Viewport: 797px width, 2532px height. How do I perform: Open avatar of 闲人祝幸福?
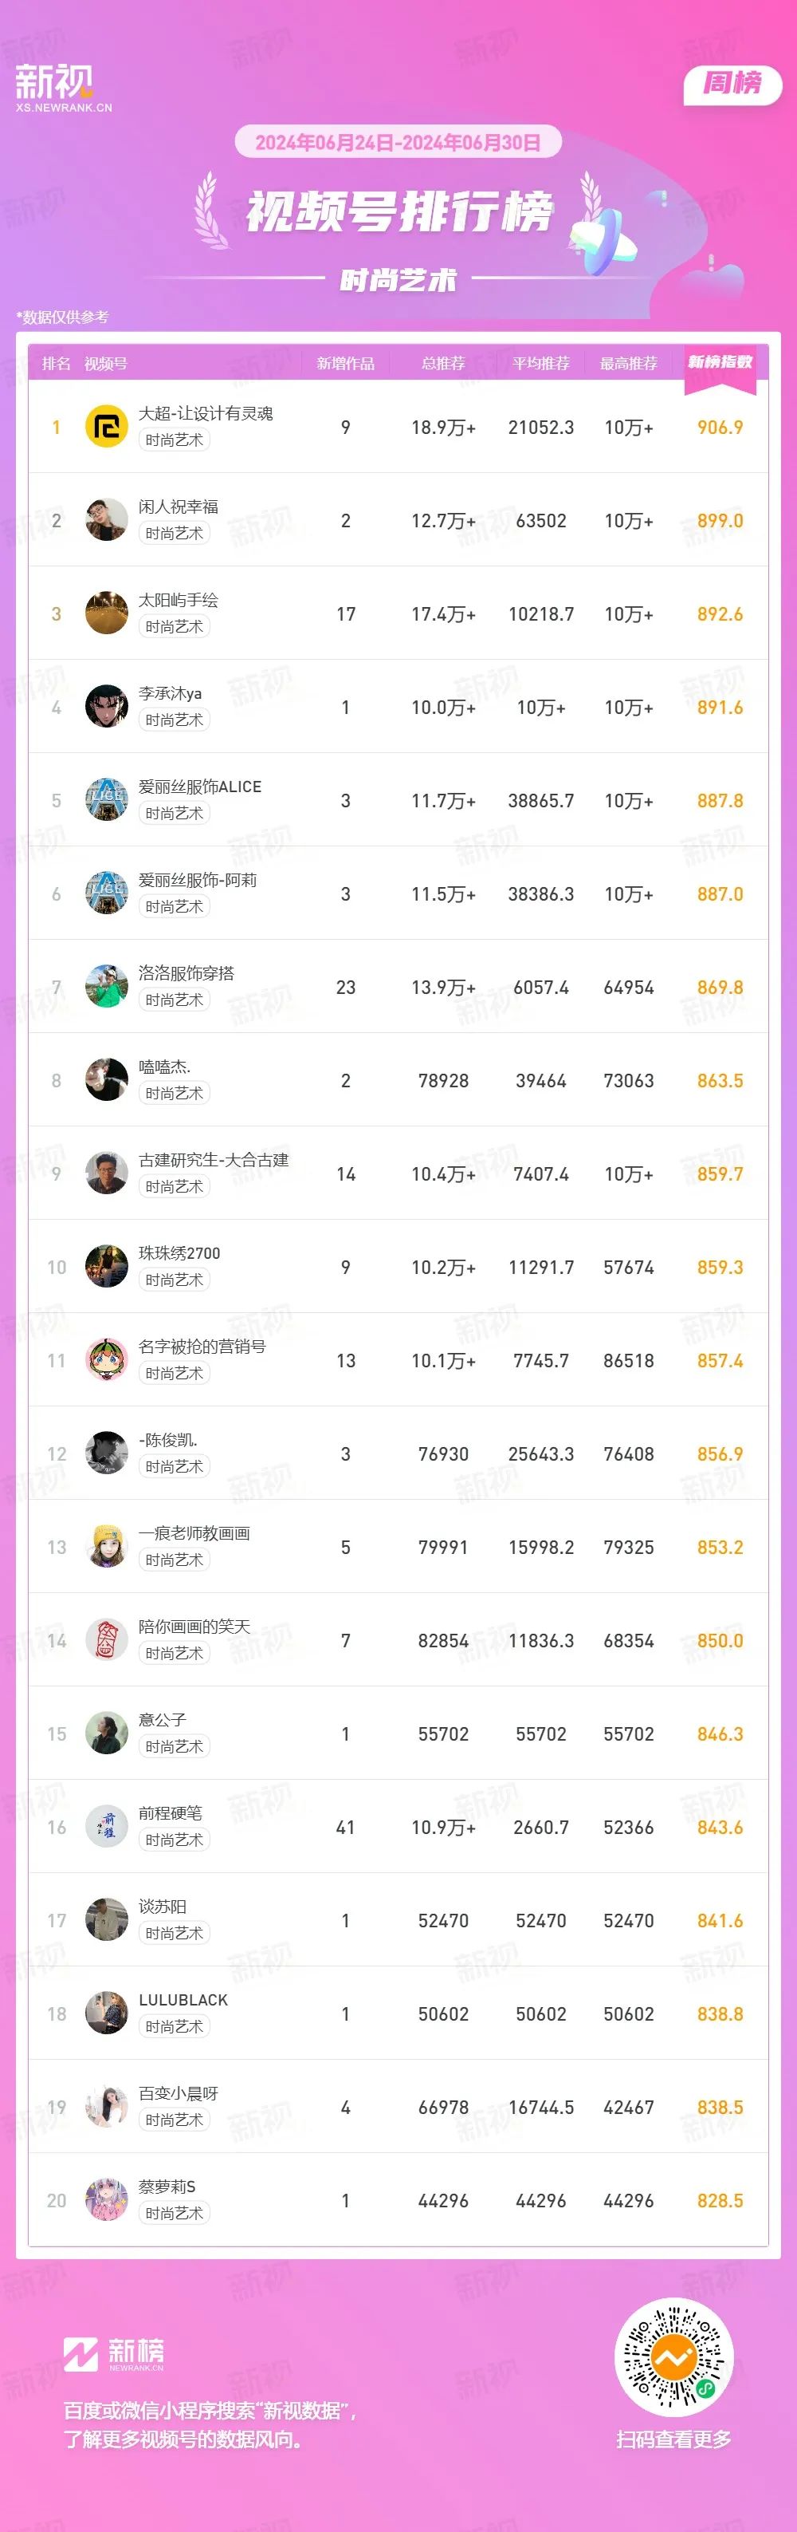[106, 520]
